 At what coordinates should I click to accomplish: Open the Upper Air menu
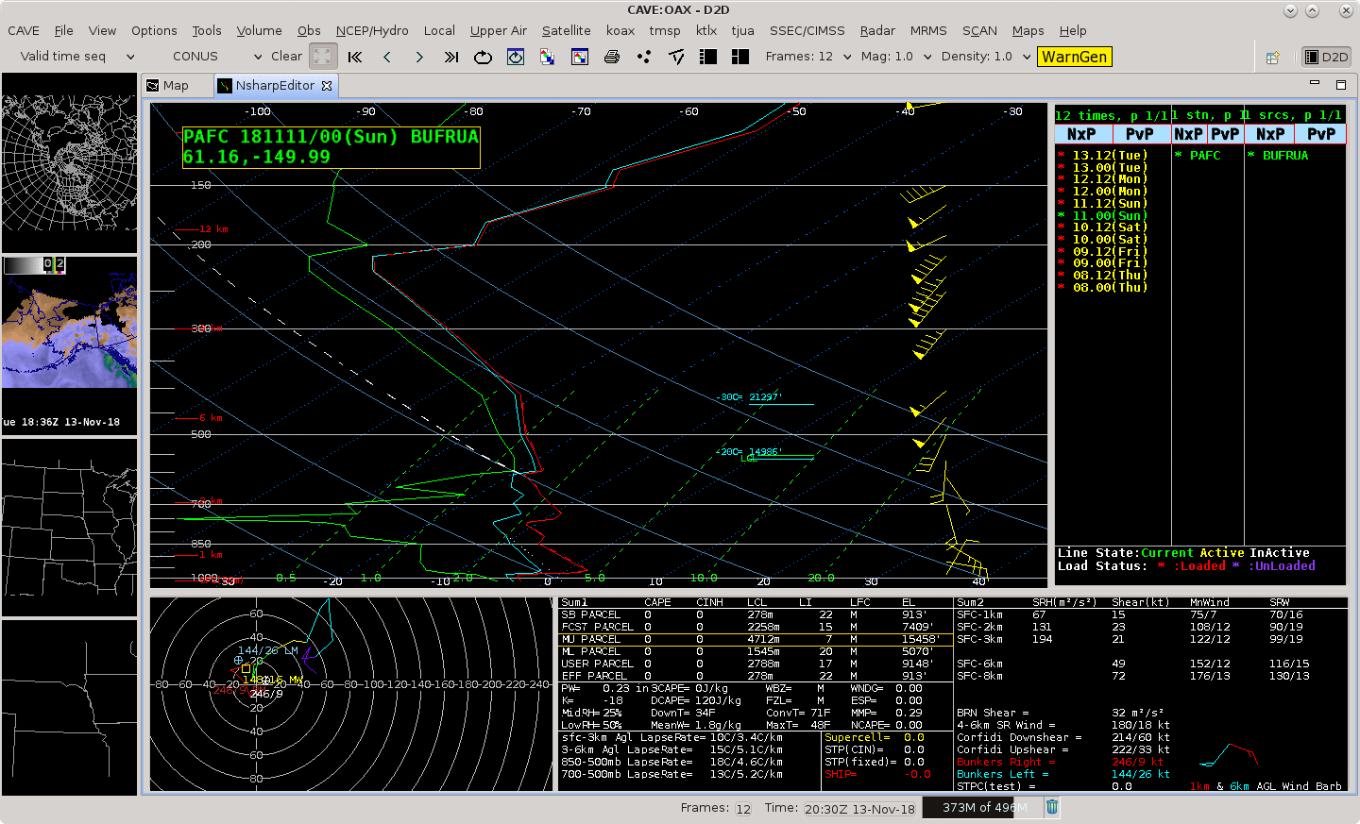(499, 30)
